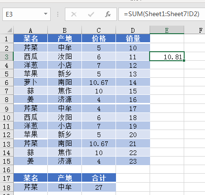Select cell E3 showing 10.81
205x195 pixels.
(167, 56)
